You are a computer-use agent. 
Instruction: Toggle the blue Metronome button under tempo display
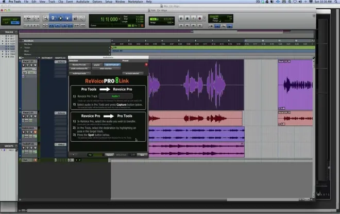tap(217, 26)
